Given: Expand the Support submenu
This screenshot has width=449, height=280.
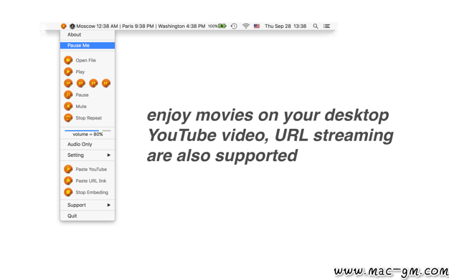Looking at the screenshot, I should click(x=88, y=205).
